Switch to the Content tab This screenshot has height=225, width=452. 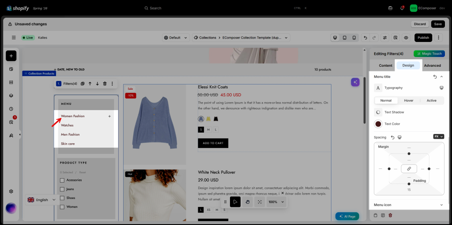tap(385, 65)
